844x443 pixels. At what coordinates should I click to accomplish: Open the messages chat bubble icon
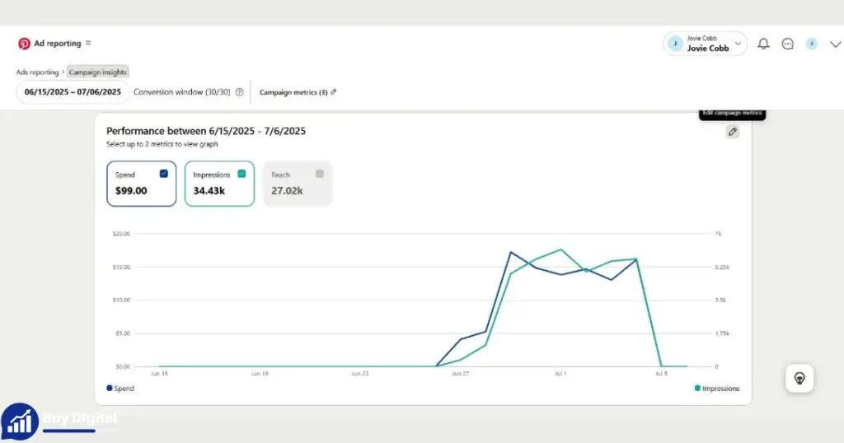pyautogui.click(x=787, y=44)
